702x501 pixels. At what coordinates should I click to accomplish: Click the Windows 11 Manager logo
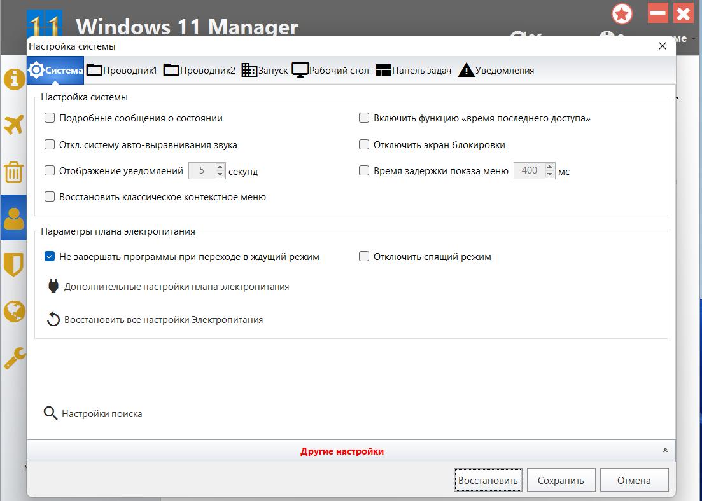click(x=45, y=24)
